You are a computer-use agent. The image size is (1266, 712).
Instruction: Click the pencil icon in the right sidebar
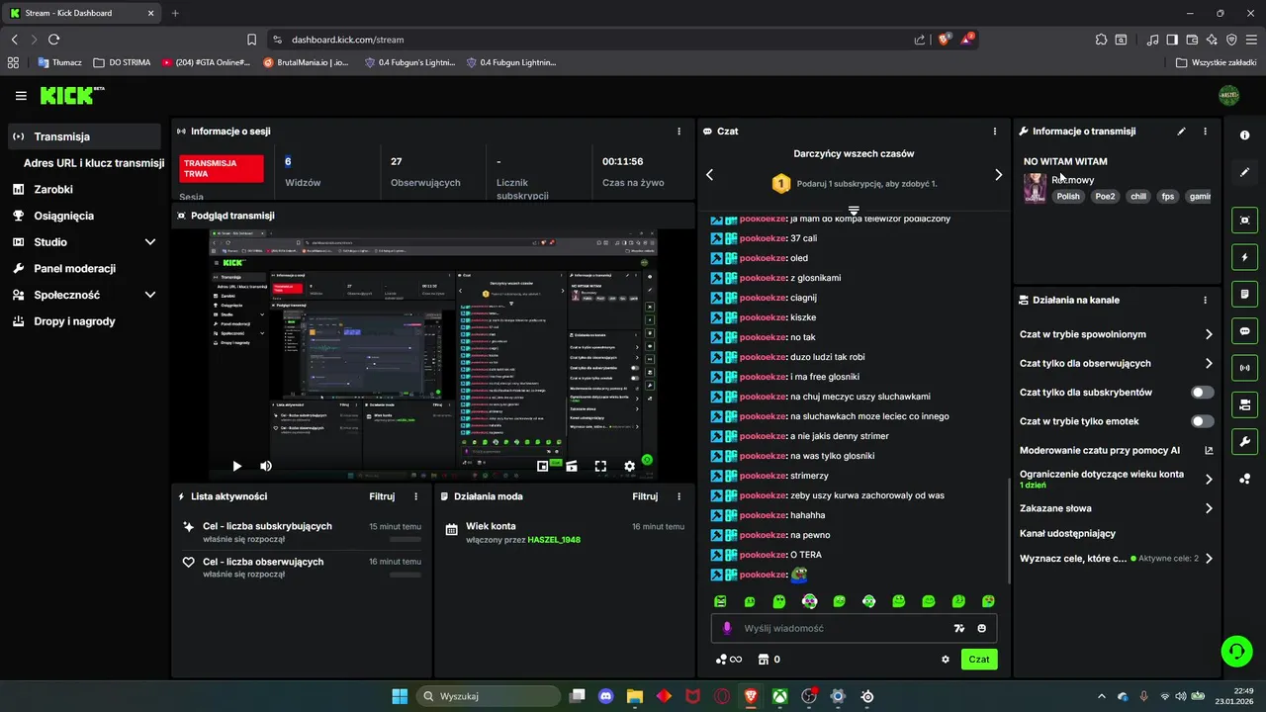(1244, 172)
